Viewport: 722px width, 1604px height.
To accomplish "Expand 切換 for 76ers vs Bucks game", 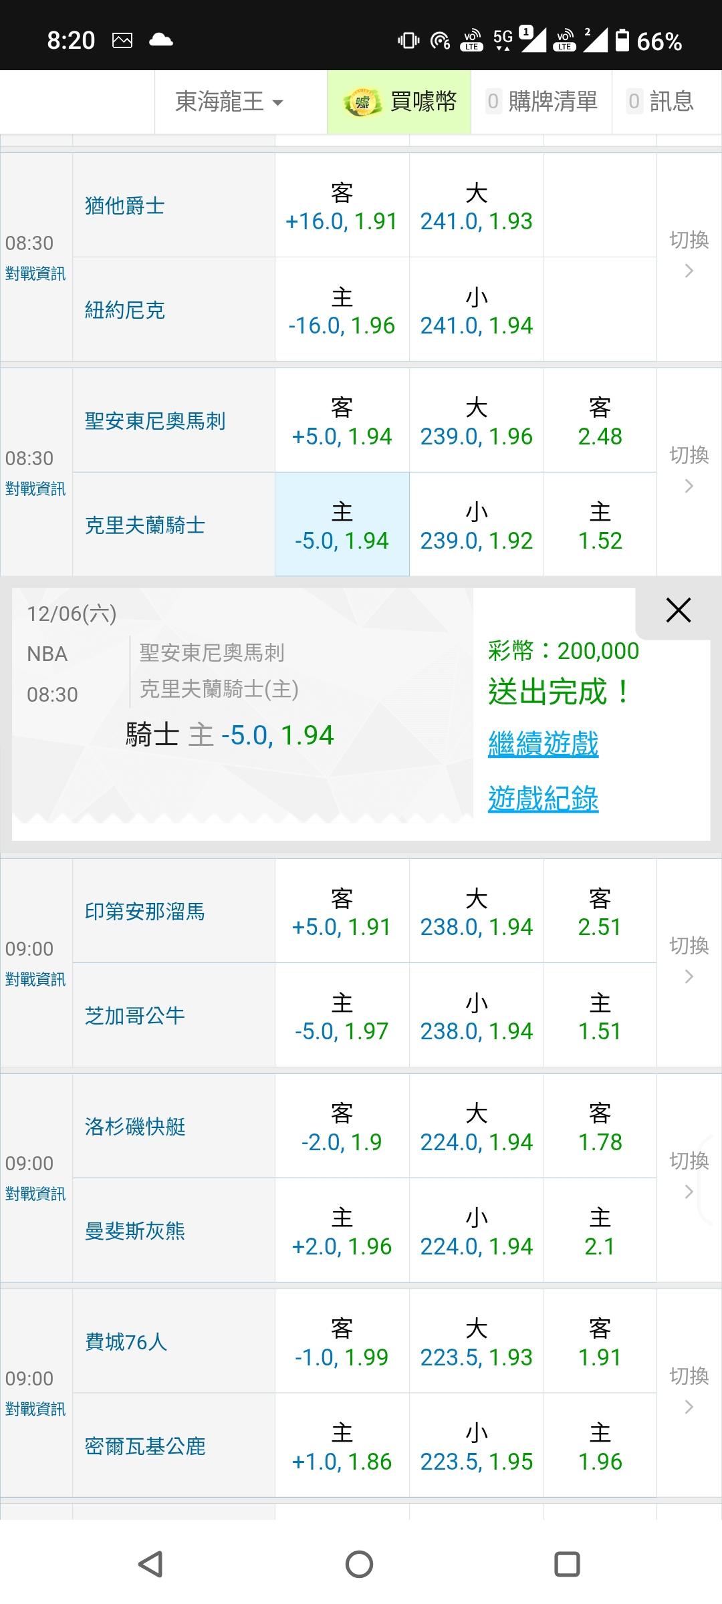I will click(689, 1391).
